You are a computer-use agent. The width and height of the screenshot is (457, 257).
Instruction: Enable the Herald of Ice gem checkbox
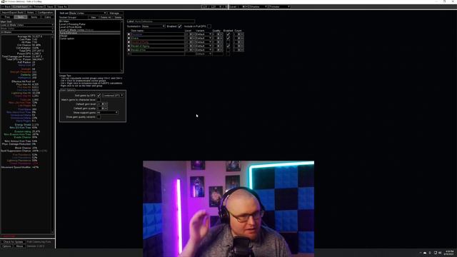point(228,50)
